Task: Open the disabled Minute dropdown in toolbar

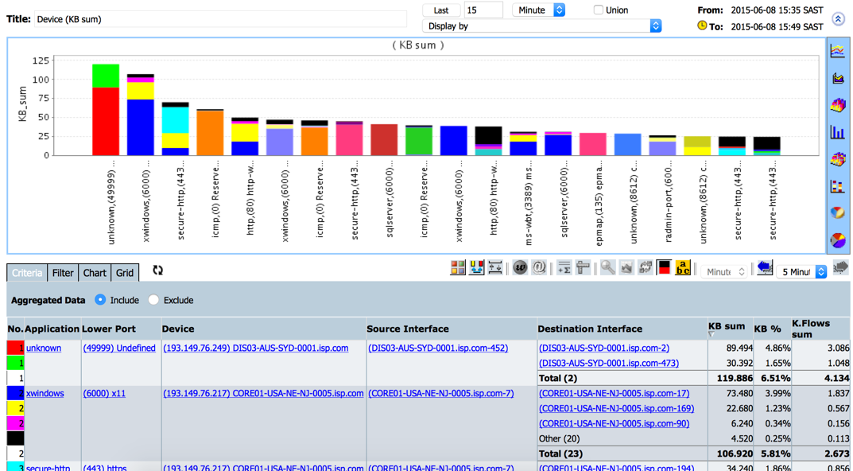Action: (x=723, y=271)
